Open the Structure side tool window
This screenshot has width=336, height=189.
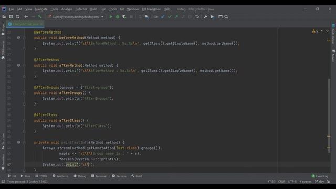[x=3, y=141]
